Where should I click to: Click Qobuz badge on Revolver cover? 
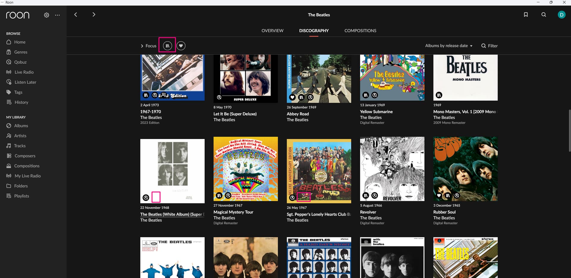click(375, 195)
